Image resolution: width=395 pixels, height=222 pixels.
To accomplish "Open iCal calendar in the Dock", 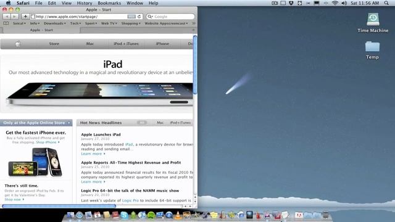I will pos(98,215).
